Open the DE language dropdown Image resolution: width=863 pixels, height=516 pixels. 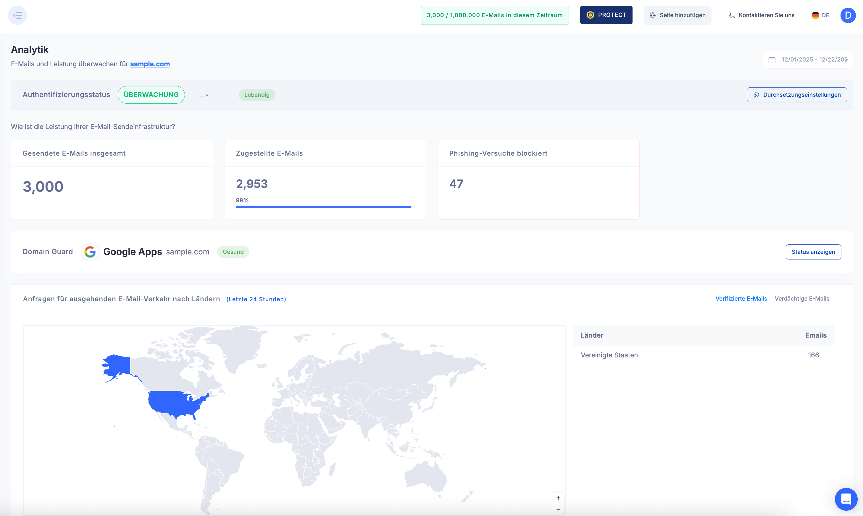pos(821,15)
